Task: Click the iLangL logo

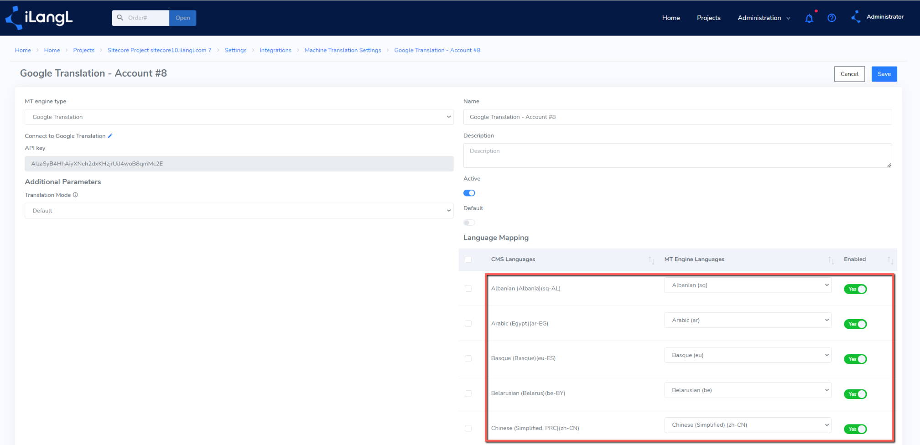Action: tap(39, 18)
